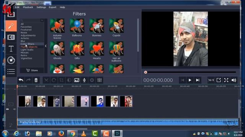245x137 pixels.
Task: Click the preview seek bar handle
Action: pos(145,72)
